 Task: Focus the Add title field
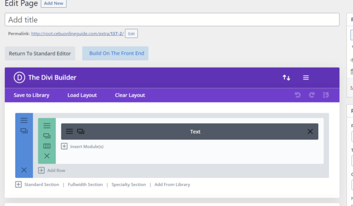pos(172,20)
